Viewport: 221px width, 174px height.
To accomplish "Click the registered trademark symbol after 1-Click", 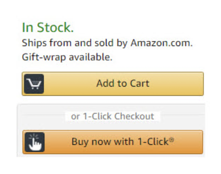I will (171, 140).
